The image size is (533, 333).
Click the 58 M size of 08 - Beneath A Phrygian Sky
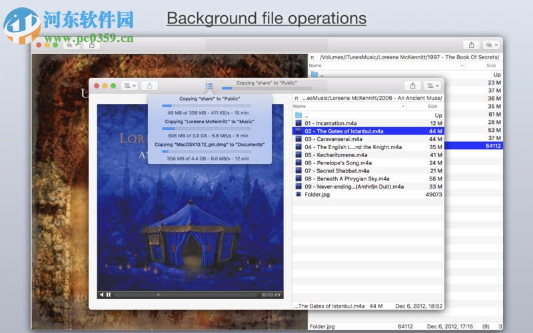click(x=436, y=178)
